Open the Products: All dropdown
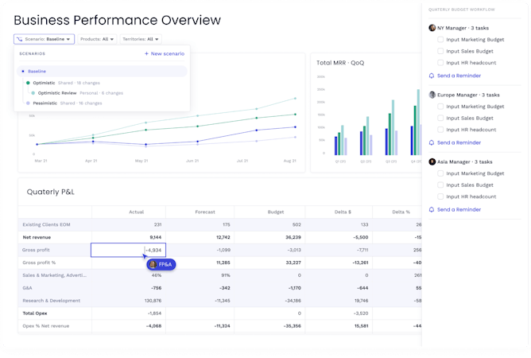Screen dimensions: 531x358 pos(97,39)
